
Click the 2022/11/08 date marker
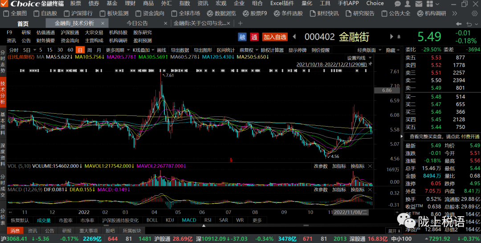coord(351,212)
